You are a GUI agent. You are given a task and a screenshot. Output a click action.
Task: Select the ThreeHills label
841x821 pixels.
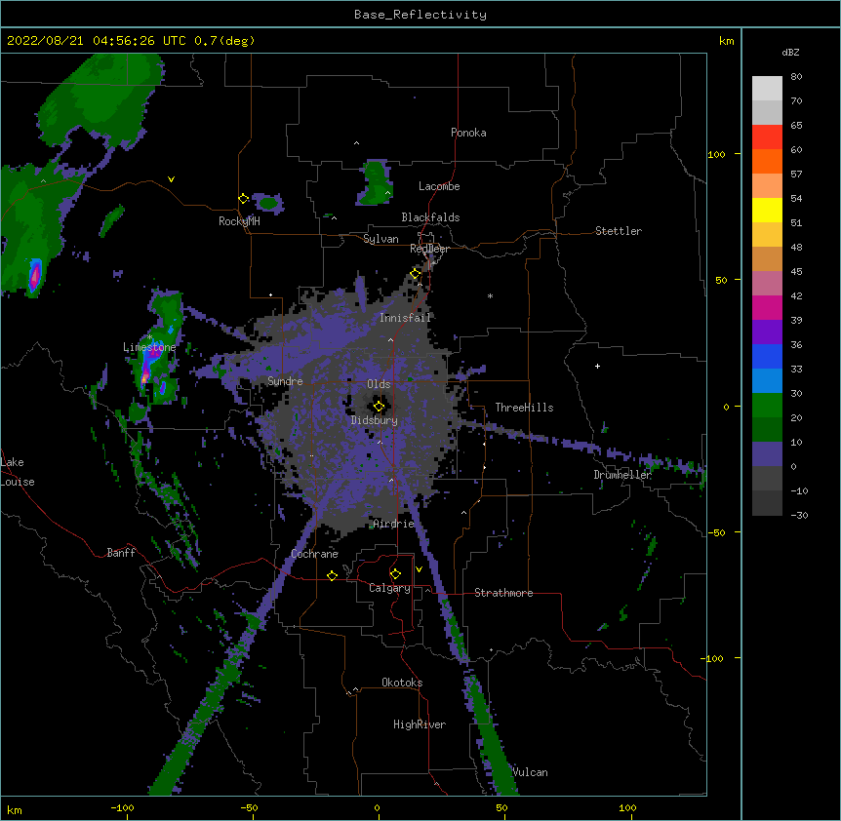coord(524,408)
